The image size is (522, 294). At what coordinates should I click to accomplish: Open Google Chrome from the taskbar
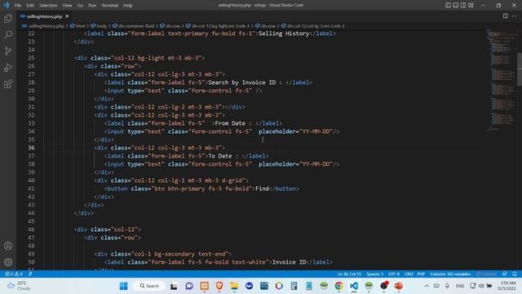pos(339,286)
